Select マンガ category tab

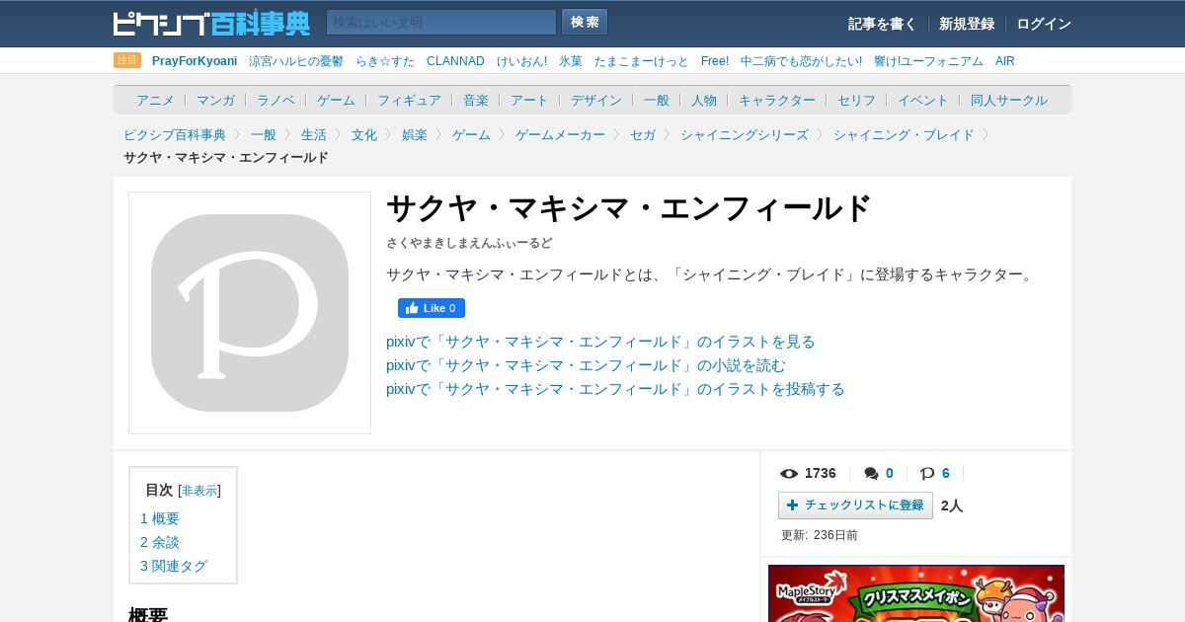tap(215, 100)
